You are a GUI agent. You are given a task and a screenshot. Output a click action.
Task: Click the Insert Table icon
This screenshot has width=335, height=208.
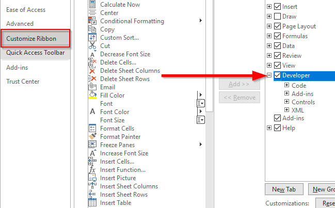pyautogui.click(x=92, y=203)
